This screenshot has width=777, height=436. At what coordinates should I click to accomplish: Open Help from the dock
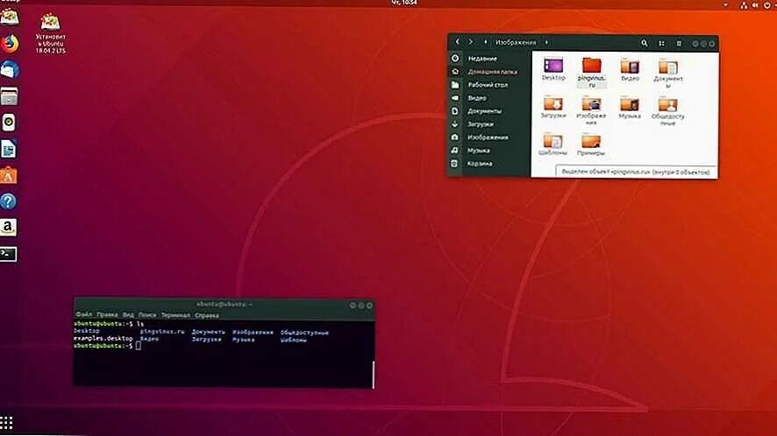click(9, 201)
